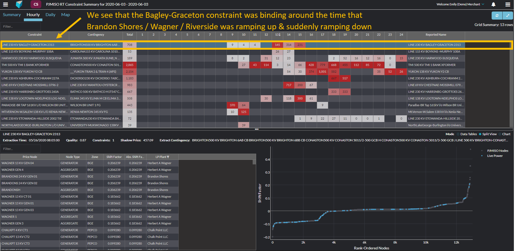This screenshot has width=515, height=251.
Task: Select the Chart mode radio
Action: pyautogui.click(x=500, y=134)
